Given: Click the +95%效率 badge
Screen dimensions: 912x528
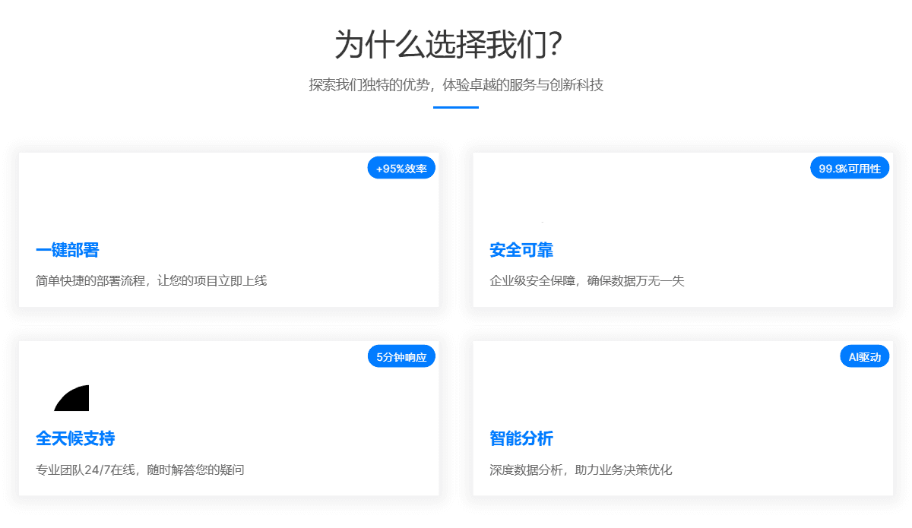Looking at the screenshot, I should point(401,168).
